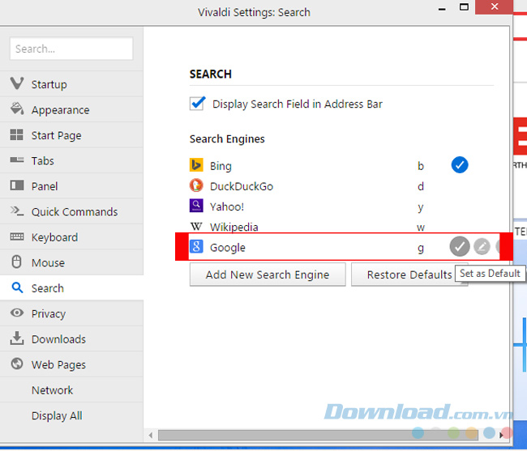Select the DuckDuckGo search engine row

[x=241, y=186]
